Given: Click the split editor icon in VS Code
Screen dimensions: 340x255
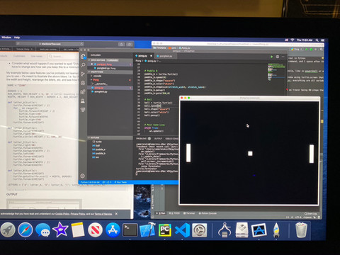Looking at the screenshot, I should [278, 57].
